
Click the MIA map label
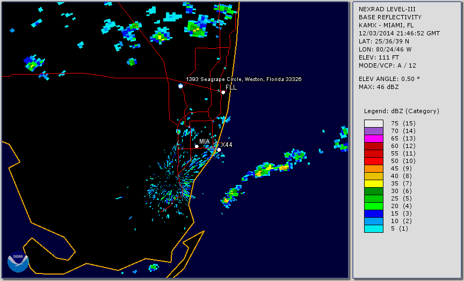[205, 142]
